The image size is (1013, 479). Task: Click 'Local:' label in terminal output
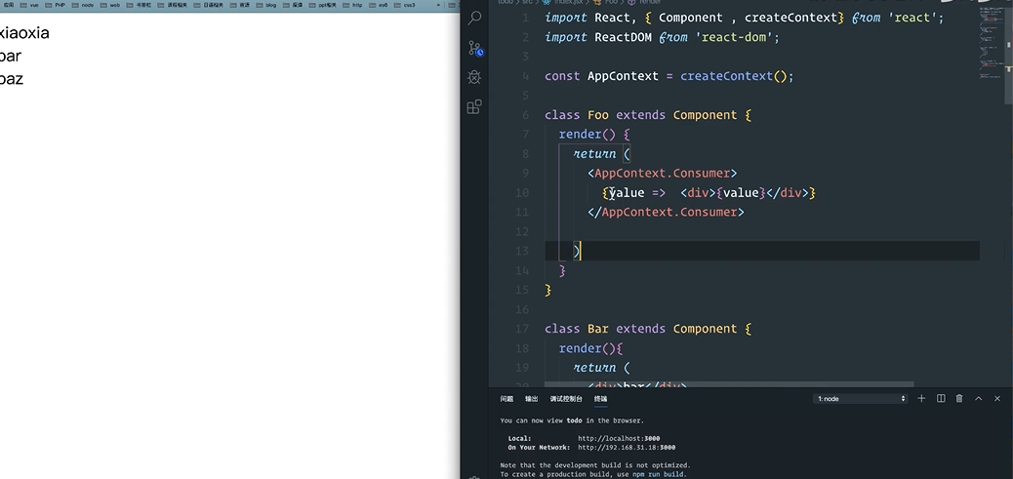coord(519,438)
